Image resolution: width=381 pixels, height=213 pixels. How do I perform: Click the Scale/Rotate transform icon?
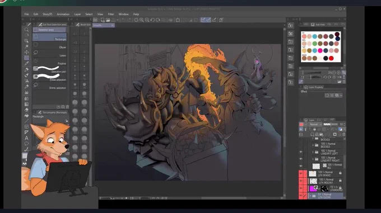pyautogui.click(x=178, y=20)
